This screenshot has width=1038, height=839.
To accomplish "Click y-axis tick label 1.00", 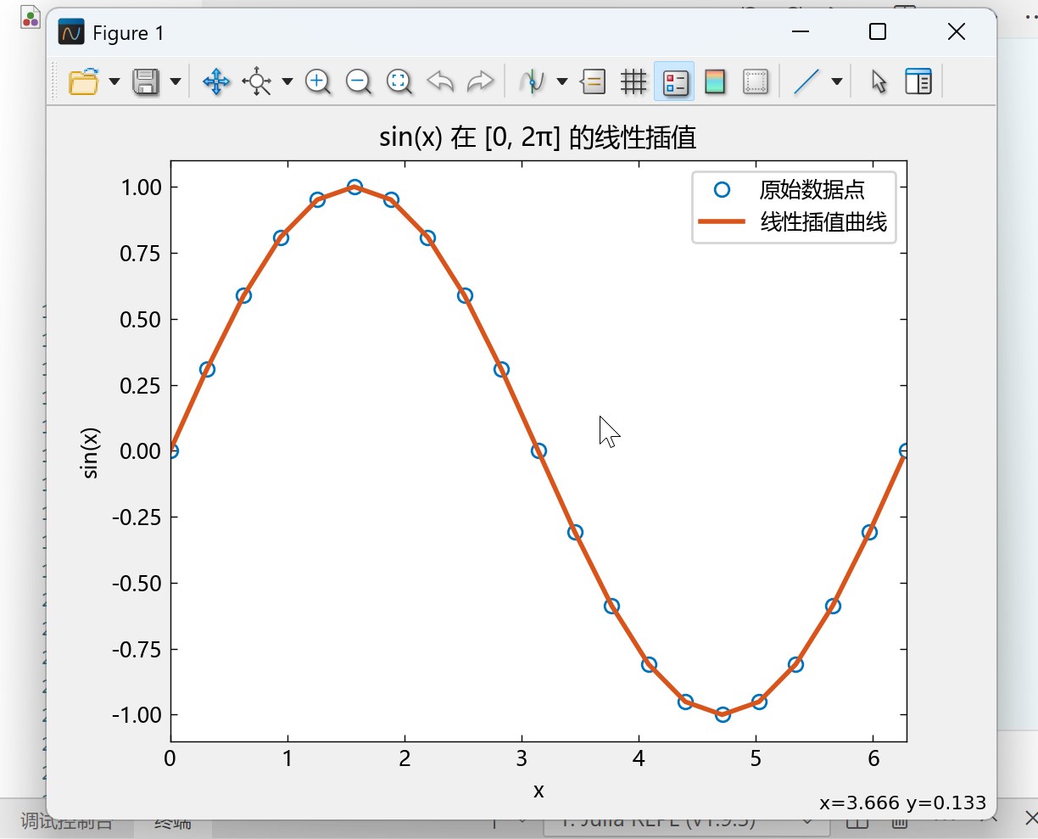I will click(x=142, y=187).
